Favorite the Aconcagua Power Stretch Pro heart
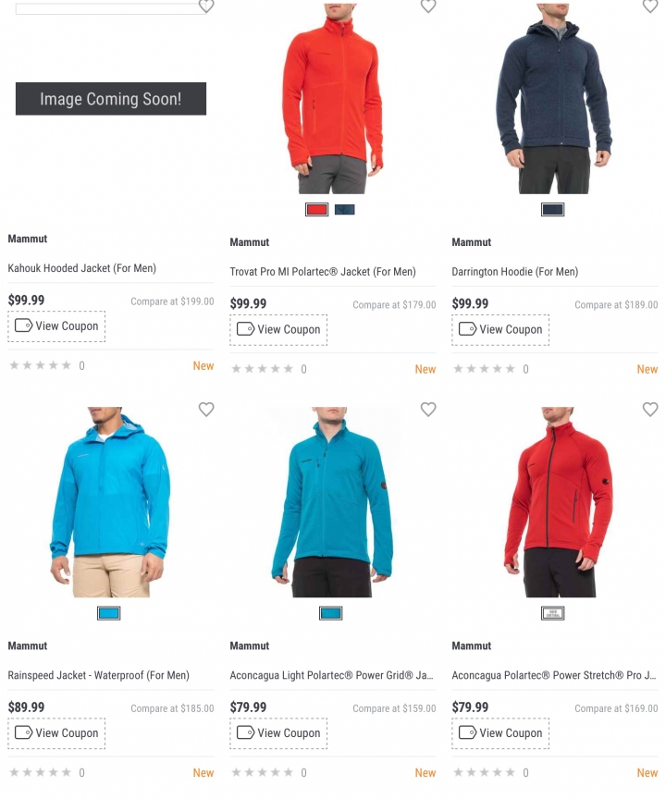Viewport: 666px width, 799px height. 650,409
